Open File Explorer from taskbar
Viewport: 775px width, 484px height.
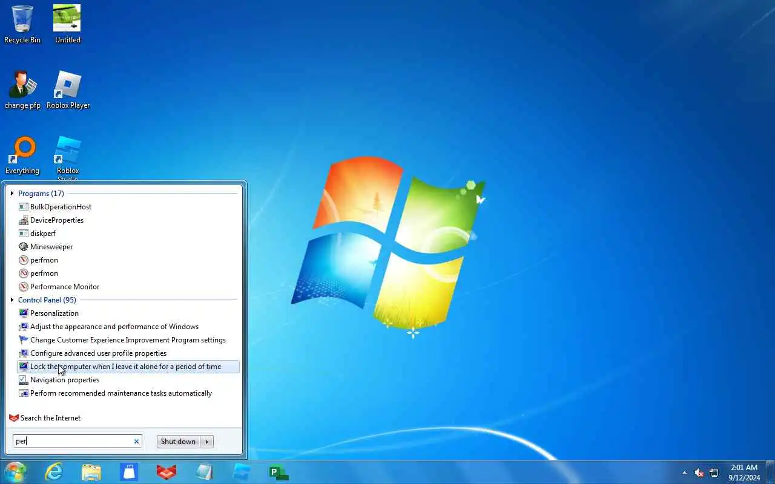[91, 472]
